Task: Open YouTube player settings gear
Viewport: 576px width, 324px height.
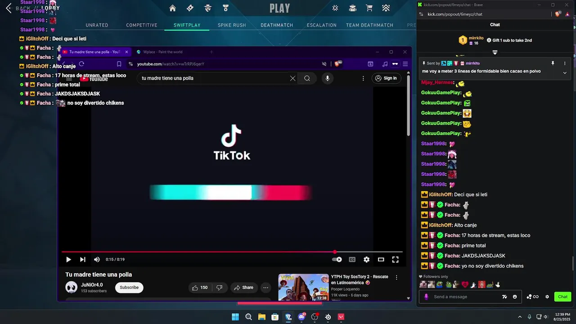Action: (366, 260)
